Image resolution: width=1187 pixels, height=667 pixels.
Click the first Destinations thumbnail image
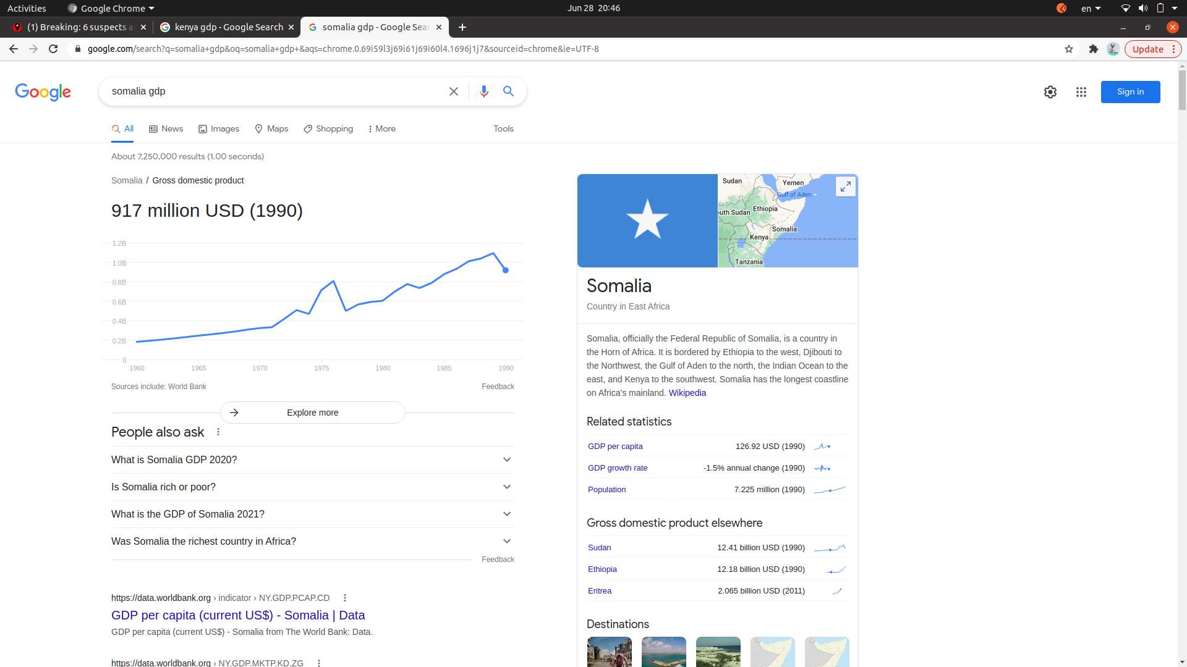pos(609,652)
